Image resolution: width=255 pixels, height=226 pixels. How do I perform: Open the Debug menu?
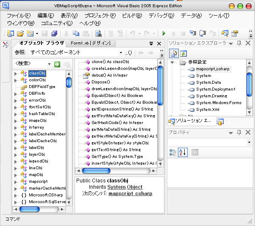click(161, 16)
